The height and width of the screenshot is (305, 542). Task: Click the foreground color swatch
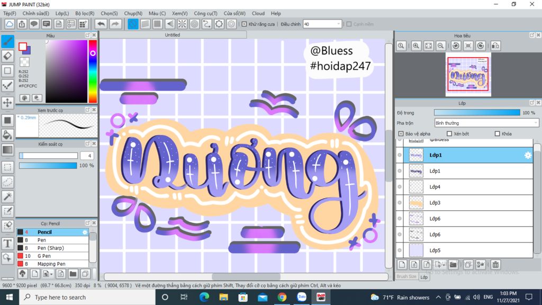(x=23, y=47)
